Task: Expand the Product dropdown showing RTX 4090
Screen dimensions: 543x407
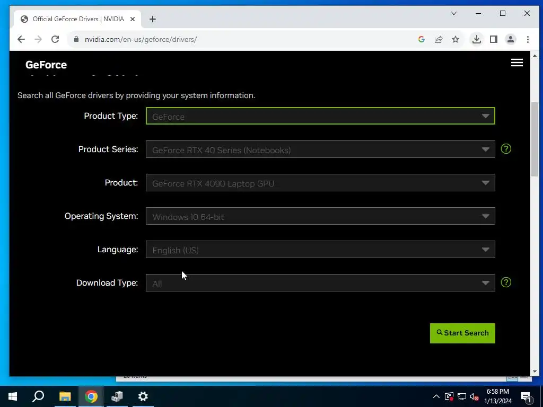Action: 320,183
